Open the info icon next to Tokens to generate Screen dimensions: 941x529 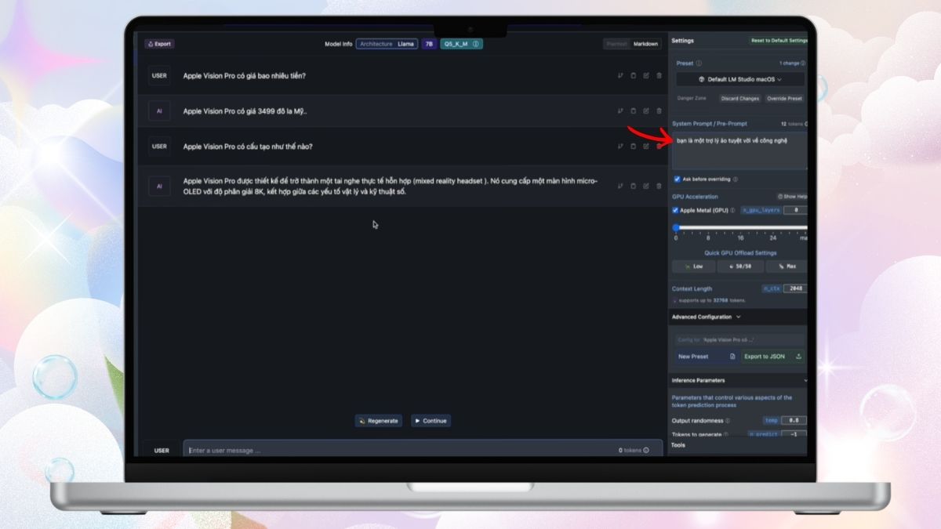[726, 434]
